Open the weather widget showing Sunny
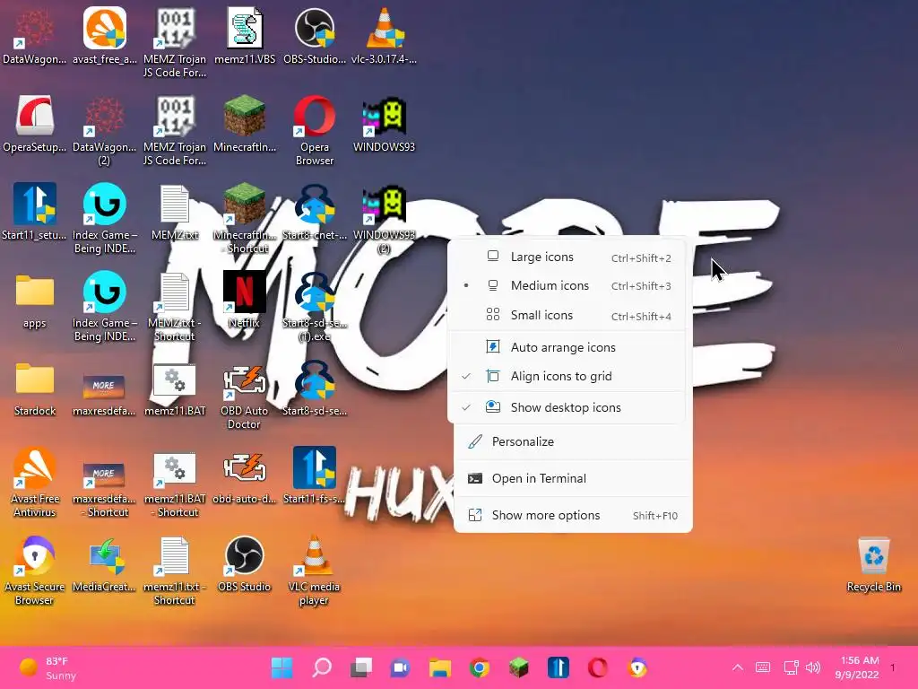 coord(48,667)
